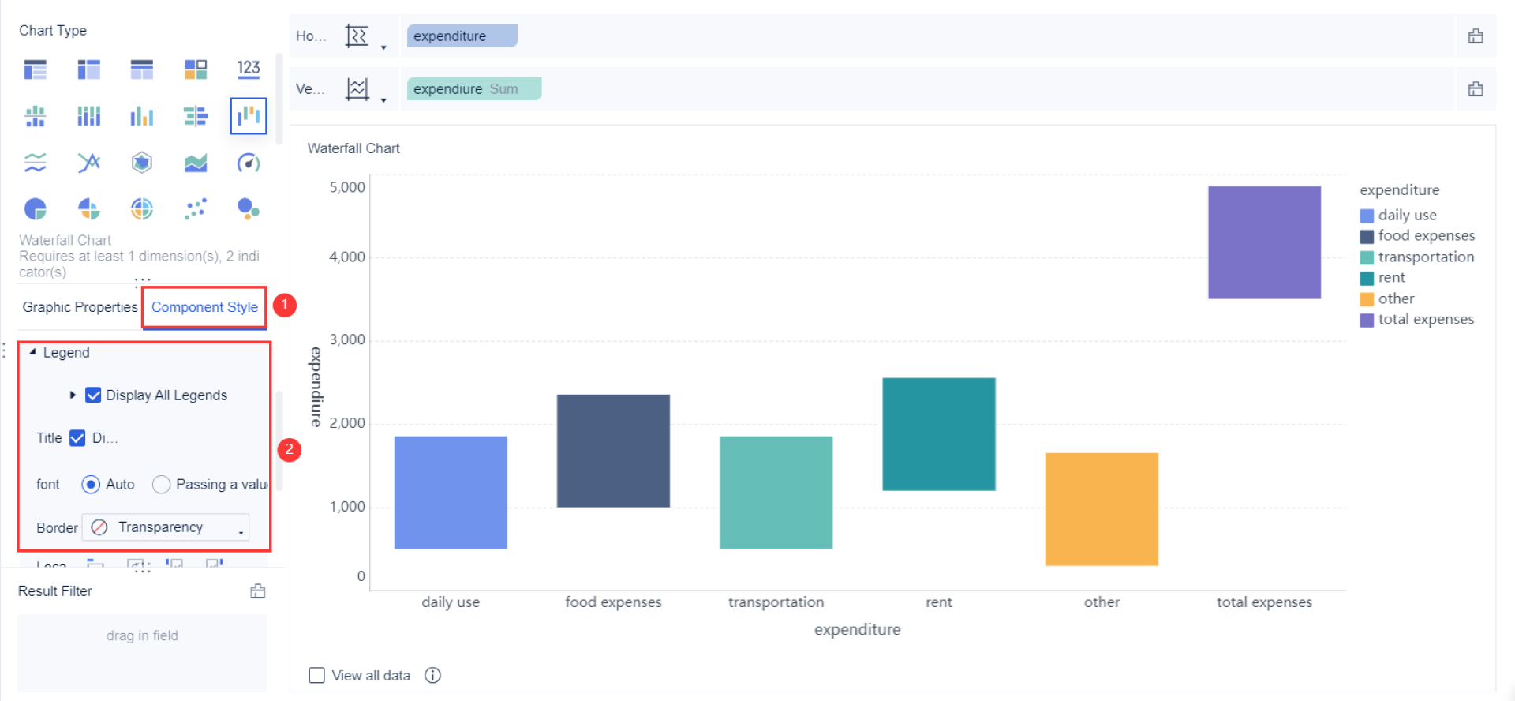This screenshot has height=701, width=1515.
Task: Select the highlighted waterfall chart icon
Action: click(x=249, y=116)
